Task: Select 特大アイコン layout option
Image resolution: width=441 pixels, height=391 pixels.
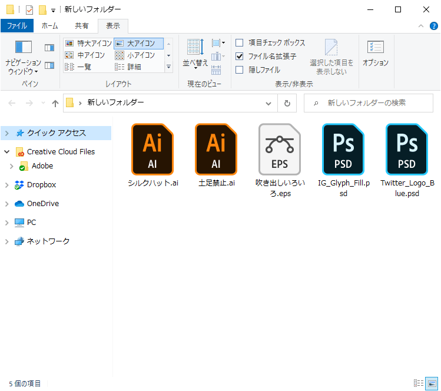Action: pyautogui.click(x=88, y=44)
